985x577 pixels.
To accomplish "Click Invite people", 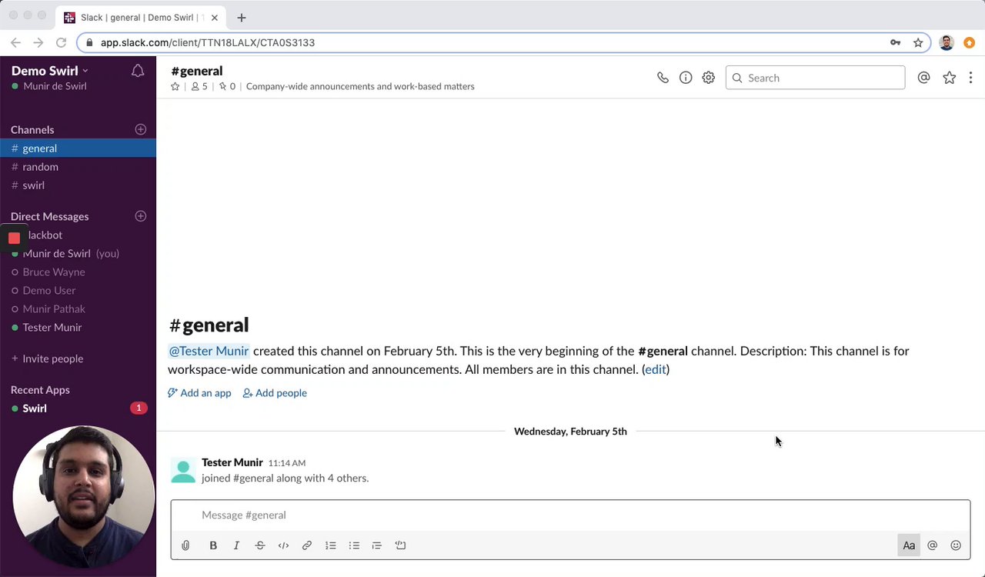I will 47,359.
